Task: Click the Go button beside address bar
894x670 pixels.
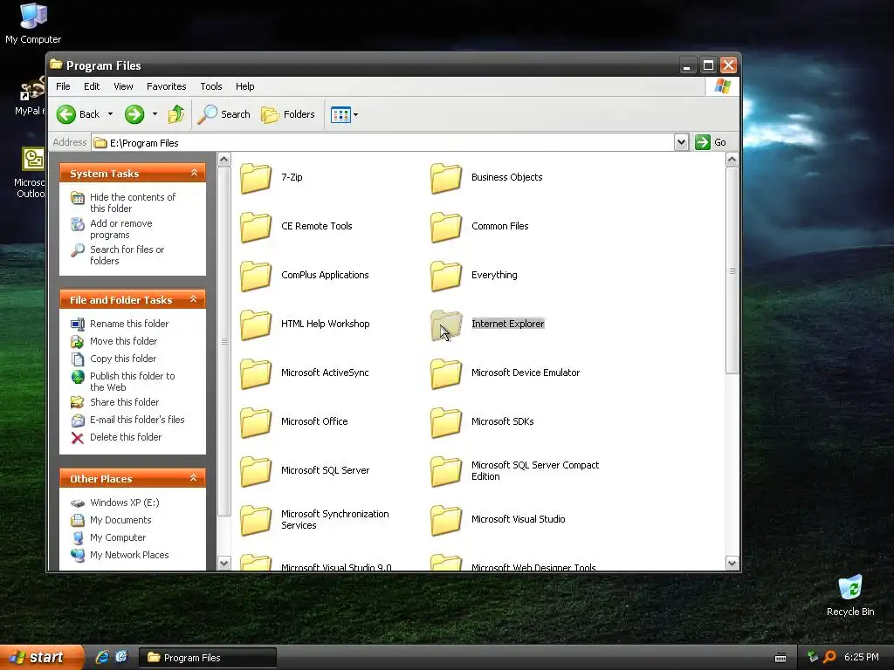Action: point(711,142)
